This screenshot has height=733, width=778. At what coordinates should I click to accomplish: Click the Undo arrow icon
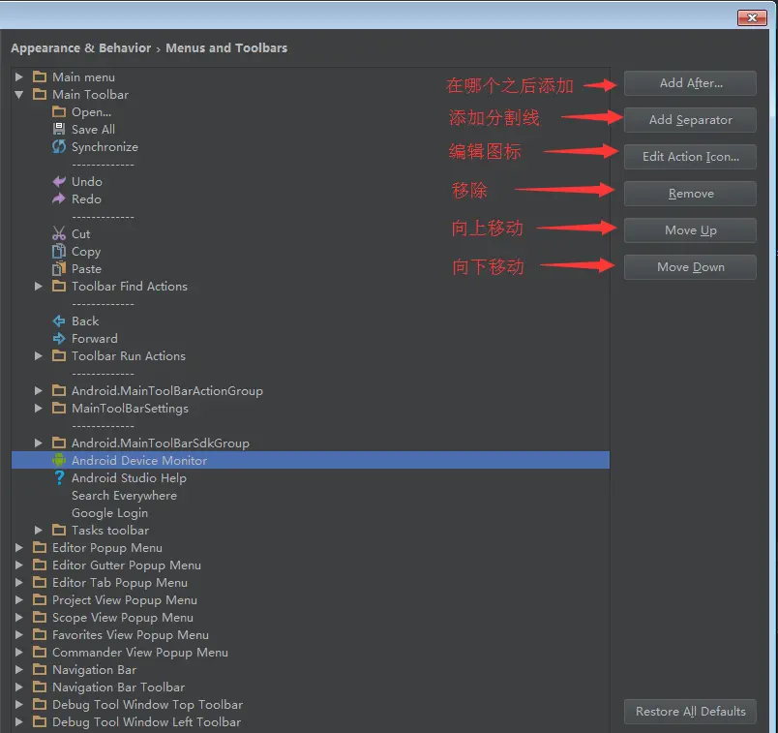click(x=59, y=181)
